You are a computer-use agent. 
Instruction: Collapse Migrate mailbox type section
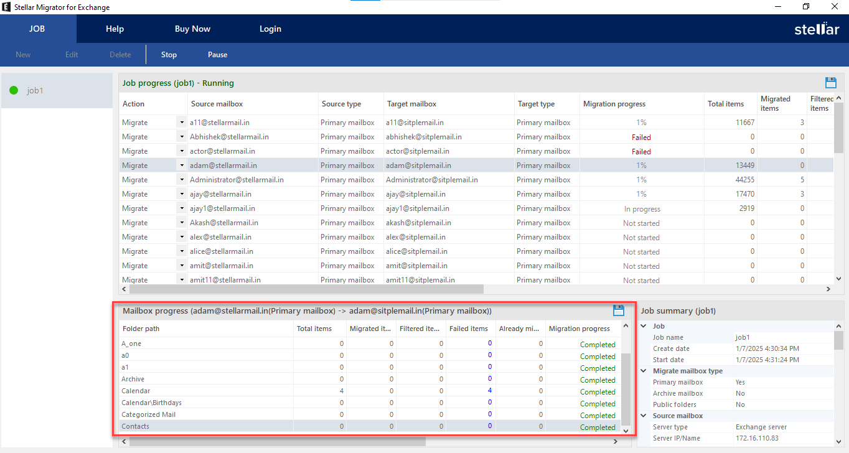pos(644,371)
